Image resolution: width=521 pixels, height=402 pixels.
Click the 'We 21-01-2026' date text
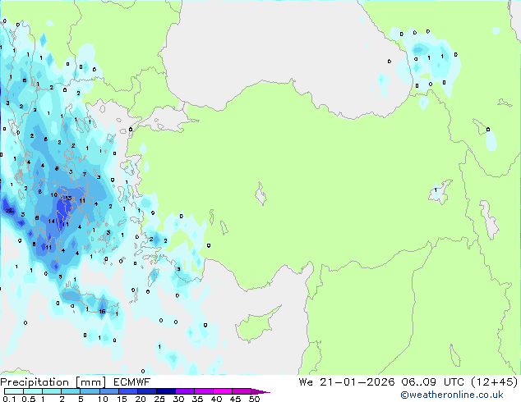[347, 382]
